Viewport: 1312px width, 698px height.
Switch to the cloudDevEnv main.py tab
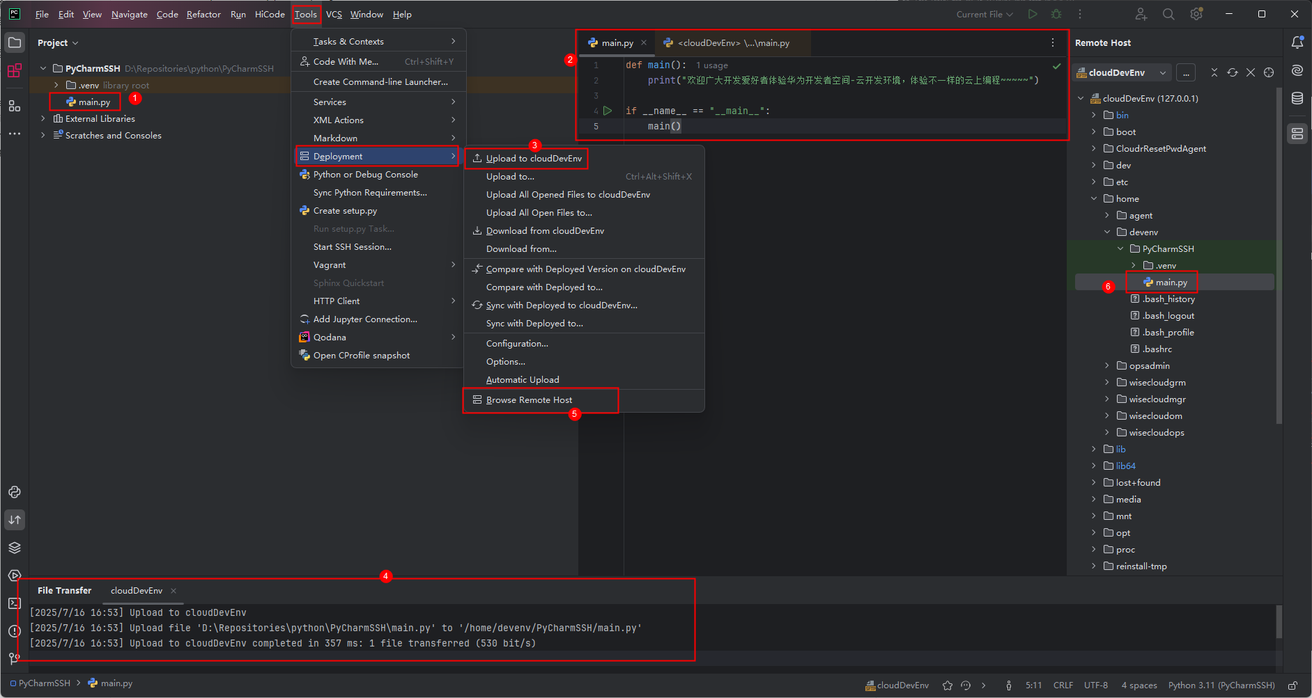pyautogui.click(x=732, y=42)
